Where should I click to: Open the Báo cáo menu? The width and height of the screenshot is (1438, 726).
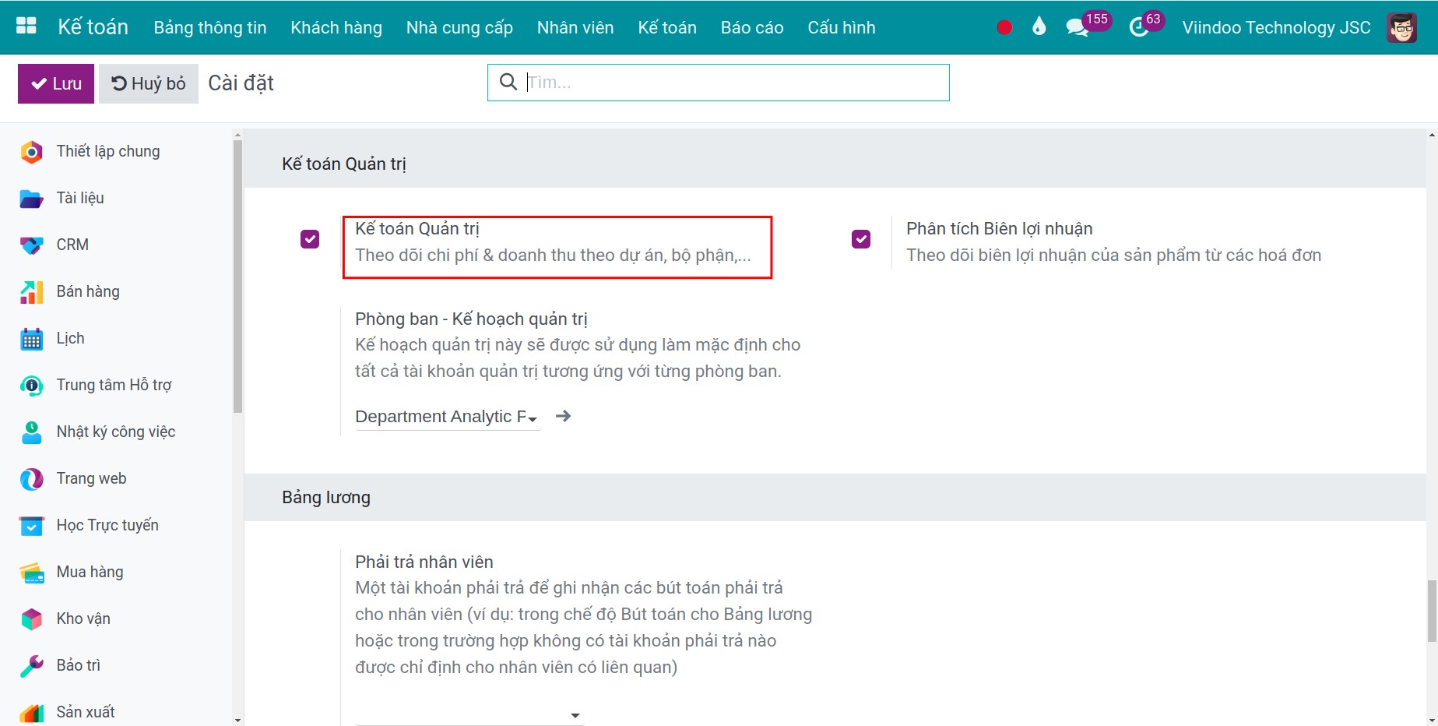(751, 27)
